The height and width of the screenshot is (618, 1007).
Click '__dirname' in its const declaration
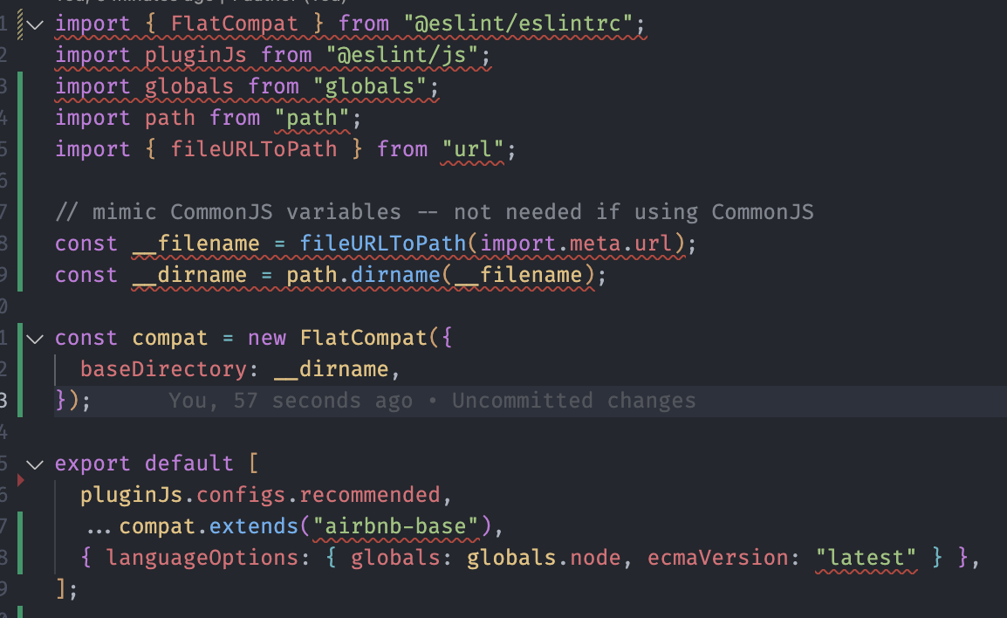pyautogui.click(x=189, y=275)
